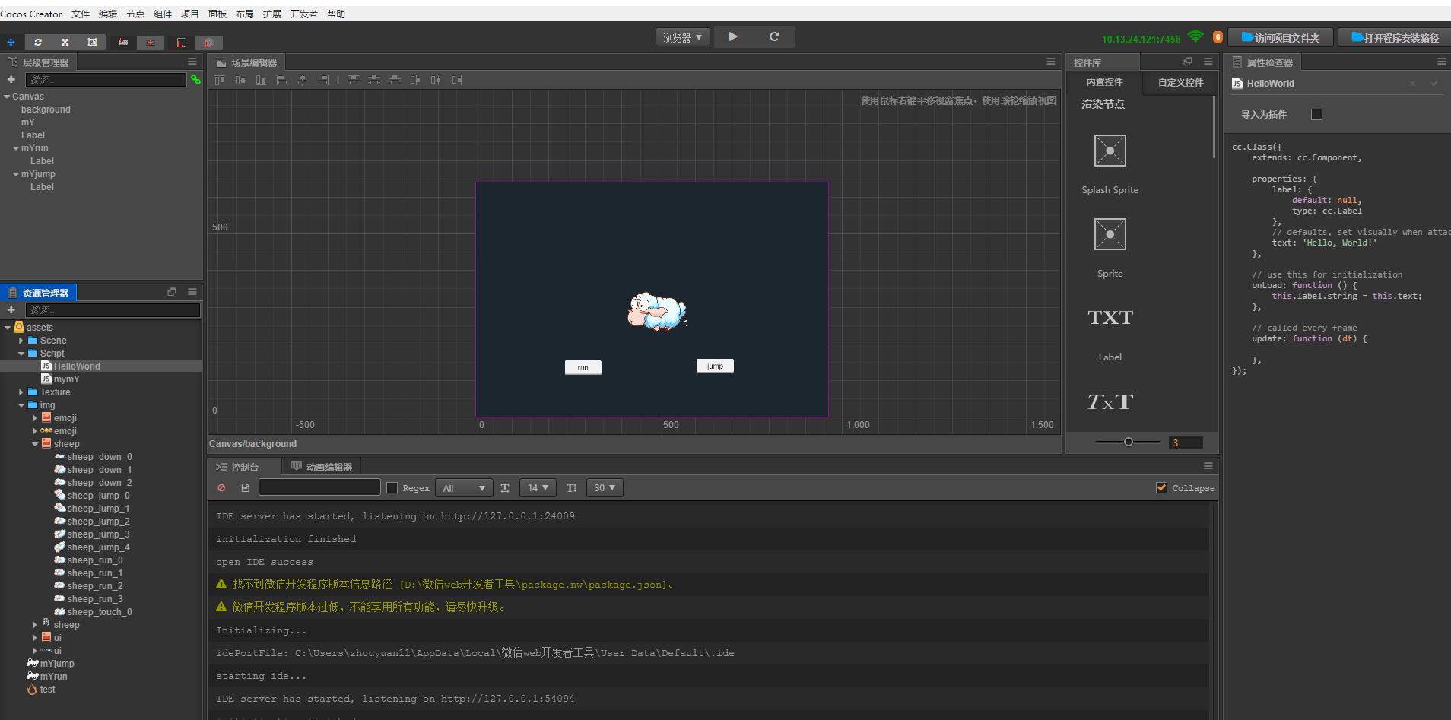This screenshot has width=1451, height=720.
Task: Open the hierarchy panel options menu
Action: [x=192, y=62]
